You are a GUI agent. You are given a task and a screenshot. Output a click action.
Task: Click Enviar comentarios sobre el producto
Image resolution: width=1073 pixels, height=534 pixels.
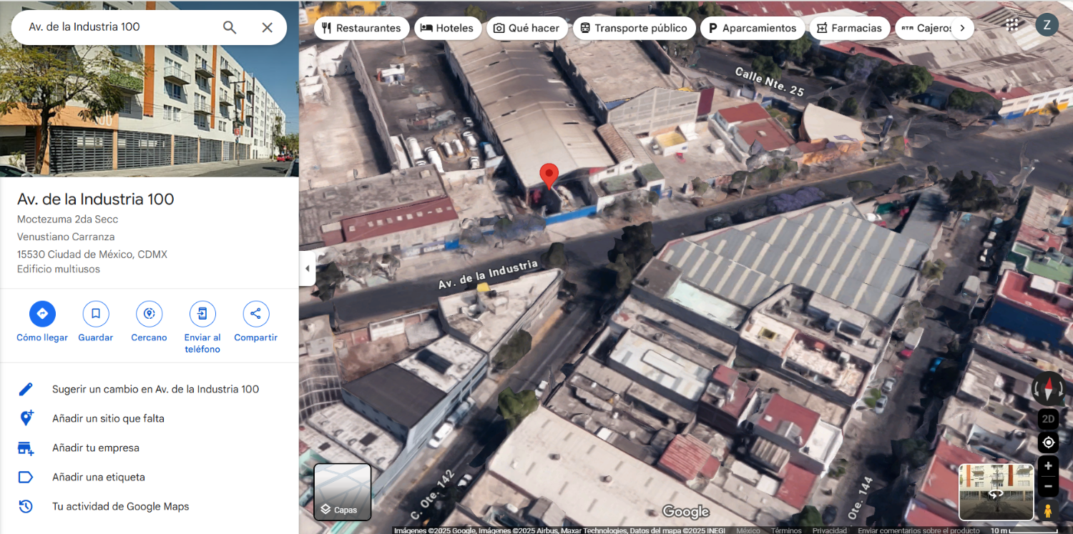coord(918,530)
